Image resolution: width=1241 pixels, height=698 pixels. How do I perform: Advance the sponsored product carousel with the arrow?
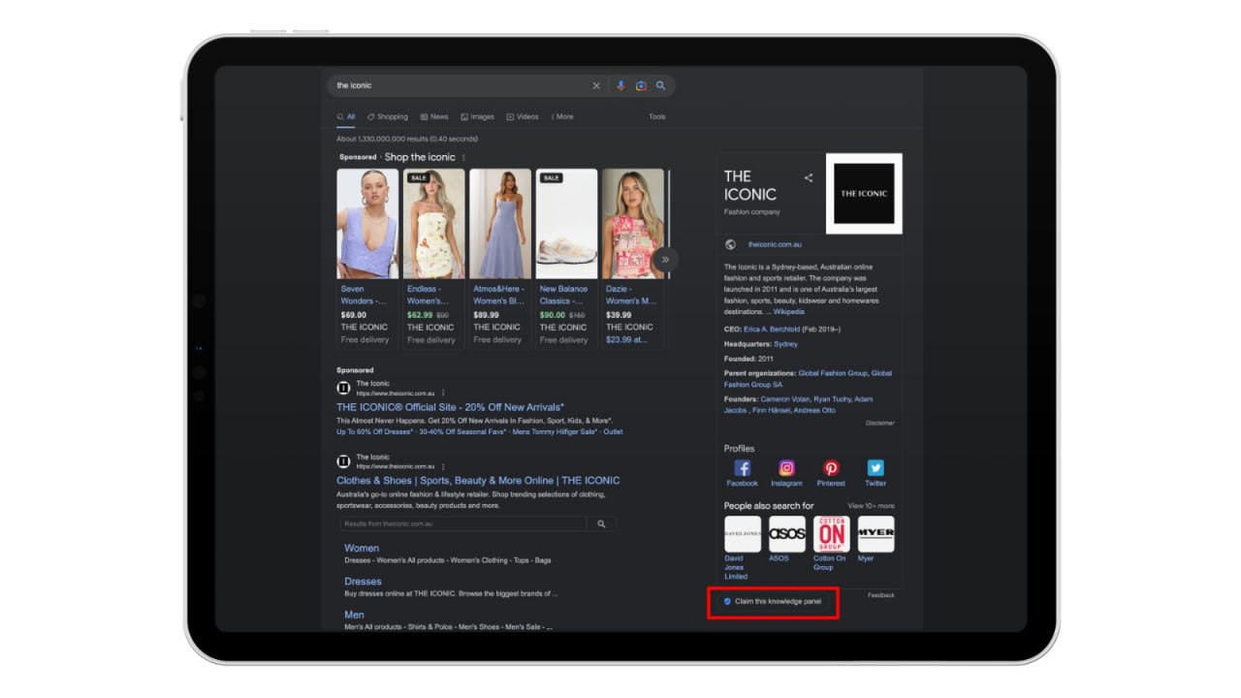click(665, 260)
